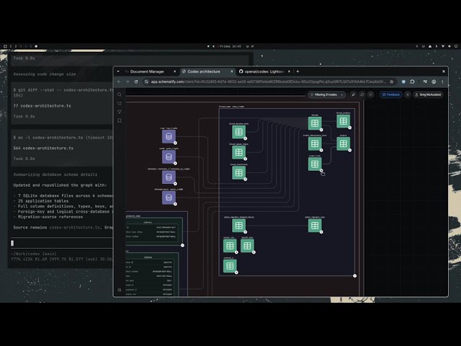Close the Document Manager tab
The image size is (461, 346).
(x=174, y=71)
